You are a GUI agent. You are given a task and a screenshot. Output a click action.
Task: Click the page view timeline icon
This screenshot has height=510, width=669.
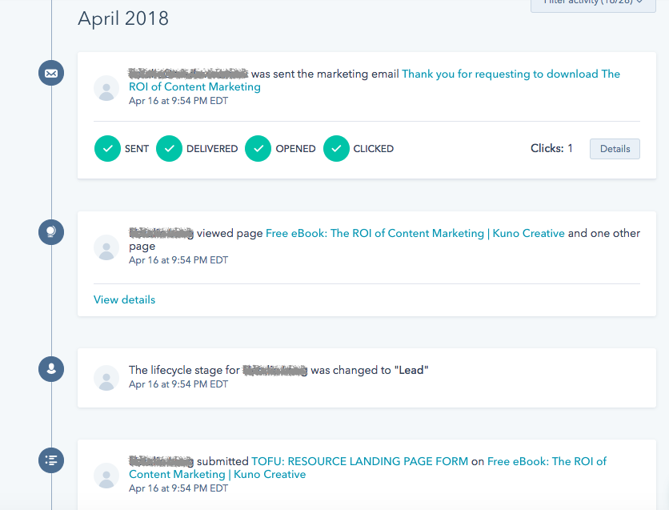[x=51, y=232]
